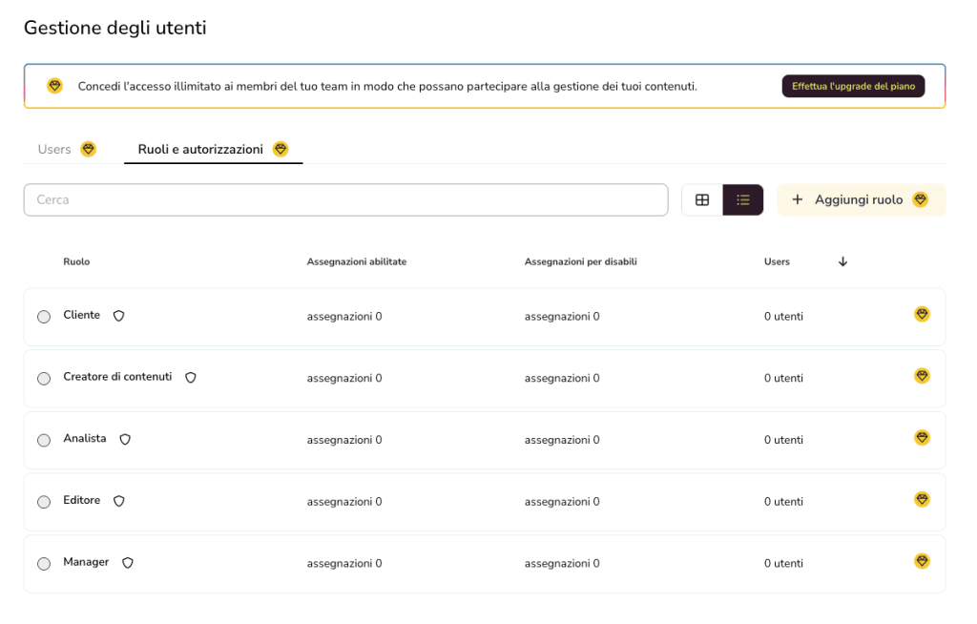Viewport: 977px width, 624px height.
Task: Click the premium diamond icon in Manager row
Action: pyautogui.click(x=922, y=561)
